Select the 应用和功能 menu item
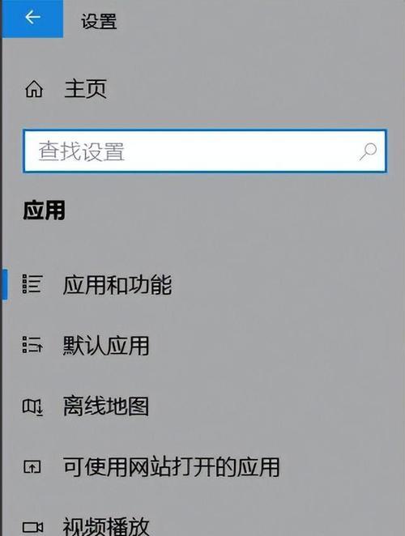Viewport: 405px width, 536px height. 117,284
